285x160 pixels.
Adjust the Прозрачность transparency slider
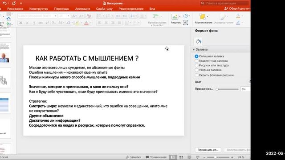coord(228,89)
